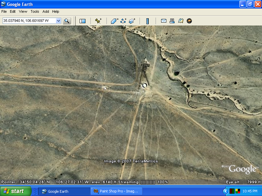The height and width of the screenshot is (196, 262).
Task: Add a polygon using toolbar icon
Action: coord(115,21)
